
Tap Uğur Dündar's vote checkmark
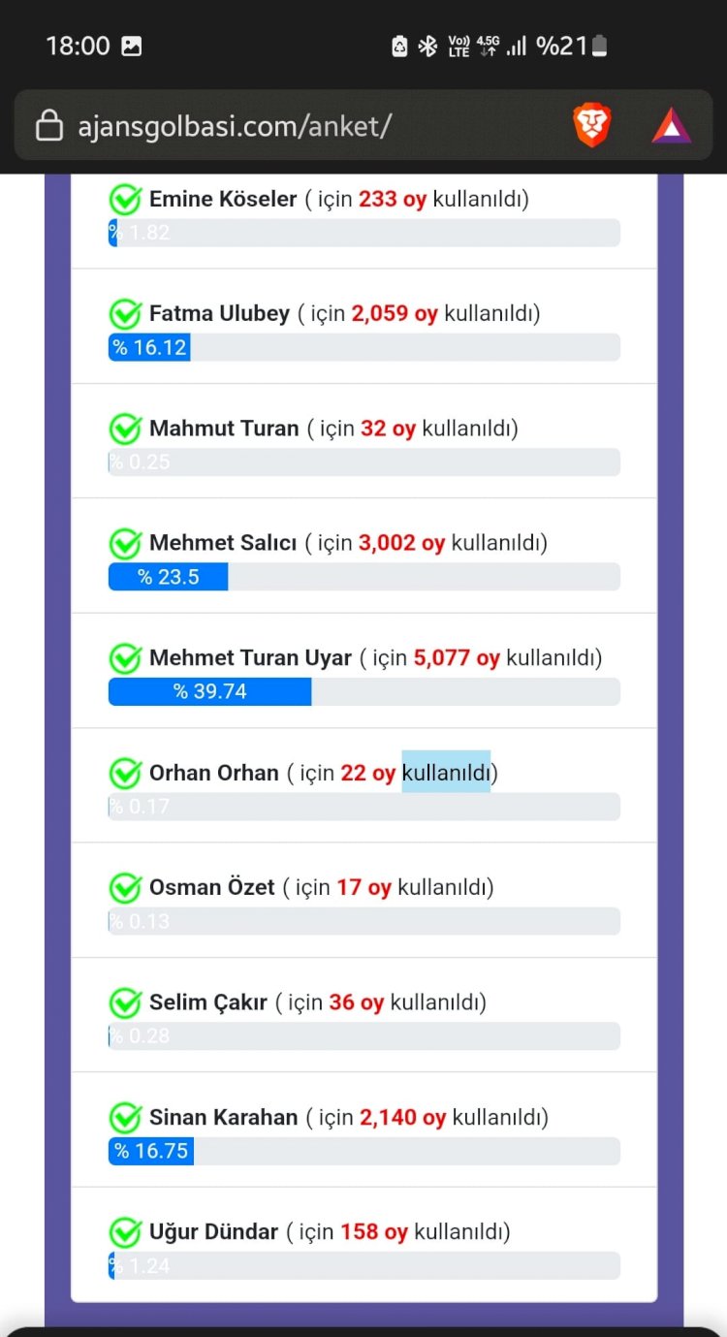click(125, 1231)
